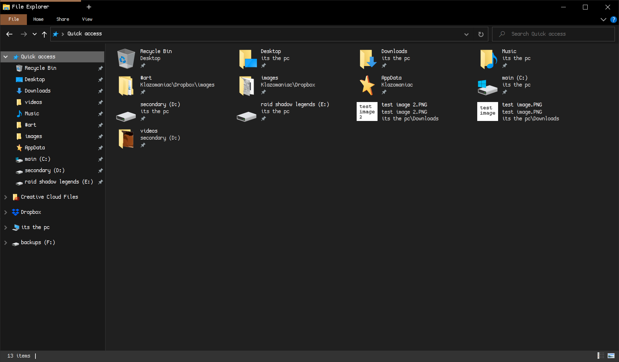
Task: Go up one level with the up arrow
Action: [44, 34]
